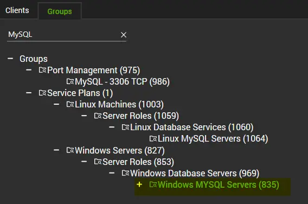Clear the MySQL search with the X
The image size is (308, 204).
124,35
